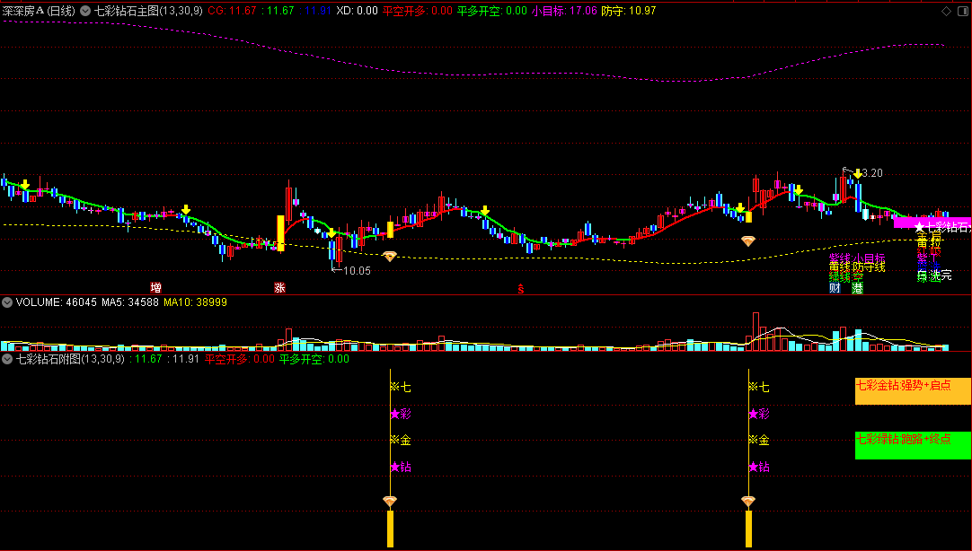Click the MA5: 34588 value

[130, 302]
